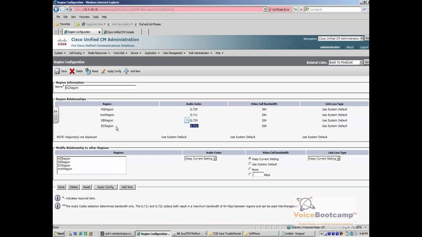Click the bottom Apply Config button
The height and width of the screenshot is (237, 422).
[x=105, y=187]
